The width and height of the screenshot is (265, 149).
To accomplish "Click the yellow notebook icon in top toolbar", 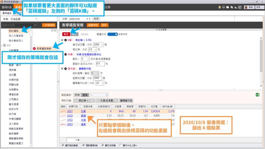I will click(x=219, y=7).
